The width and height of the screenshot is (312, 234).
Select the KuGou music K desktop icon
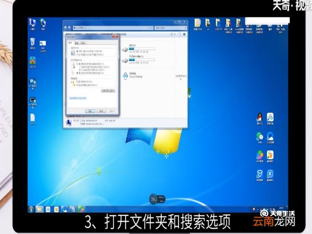[270, 175]
